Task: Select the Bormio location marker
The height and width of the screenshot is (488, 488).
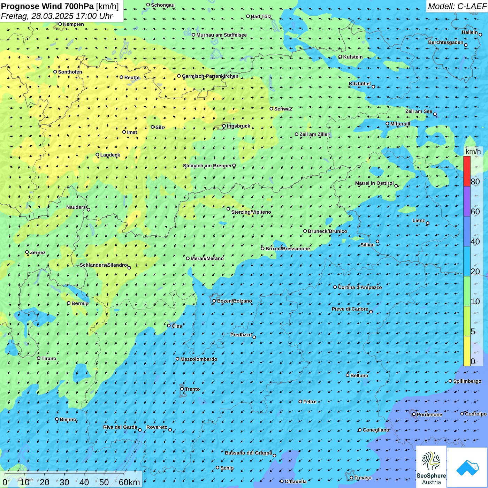Action: point(69,303)
